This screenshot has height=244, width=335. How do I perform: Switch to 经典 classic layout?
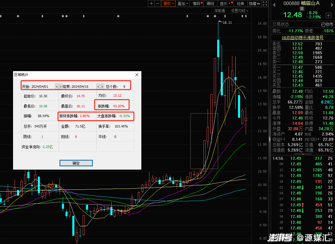tap(240, 4)
